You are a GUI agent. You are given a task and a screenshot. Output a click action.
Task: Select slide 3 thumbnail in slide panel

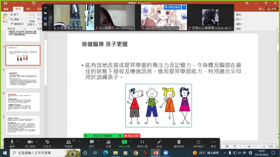23,79
